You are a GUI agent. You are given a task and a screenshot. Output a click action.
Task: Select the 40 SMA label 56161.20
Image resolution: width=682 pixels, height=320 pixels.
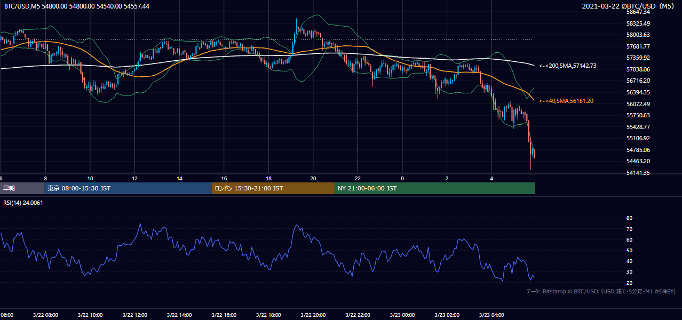(x=566, y=101)
